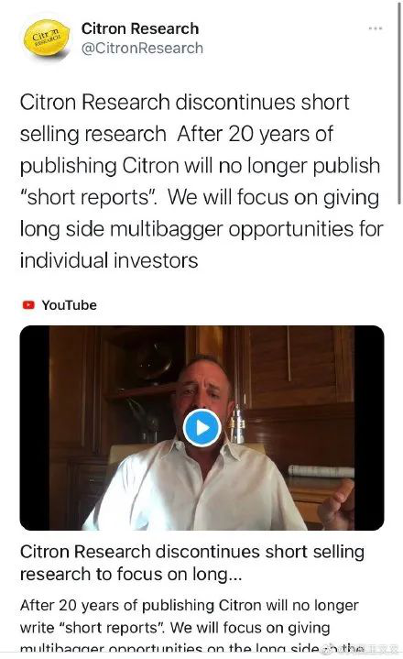Click the vertical scrollbar on the right edge
This screenshot has width=403, height=659.
pos(399,103)
